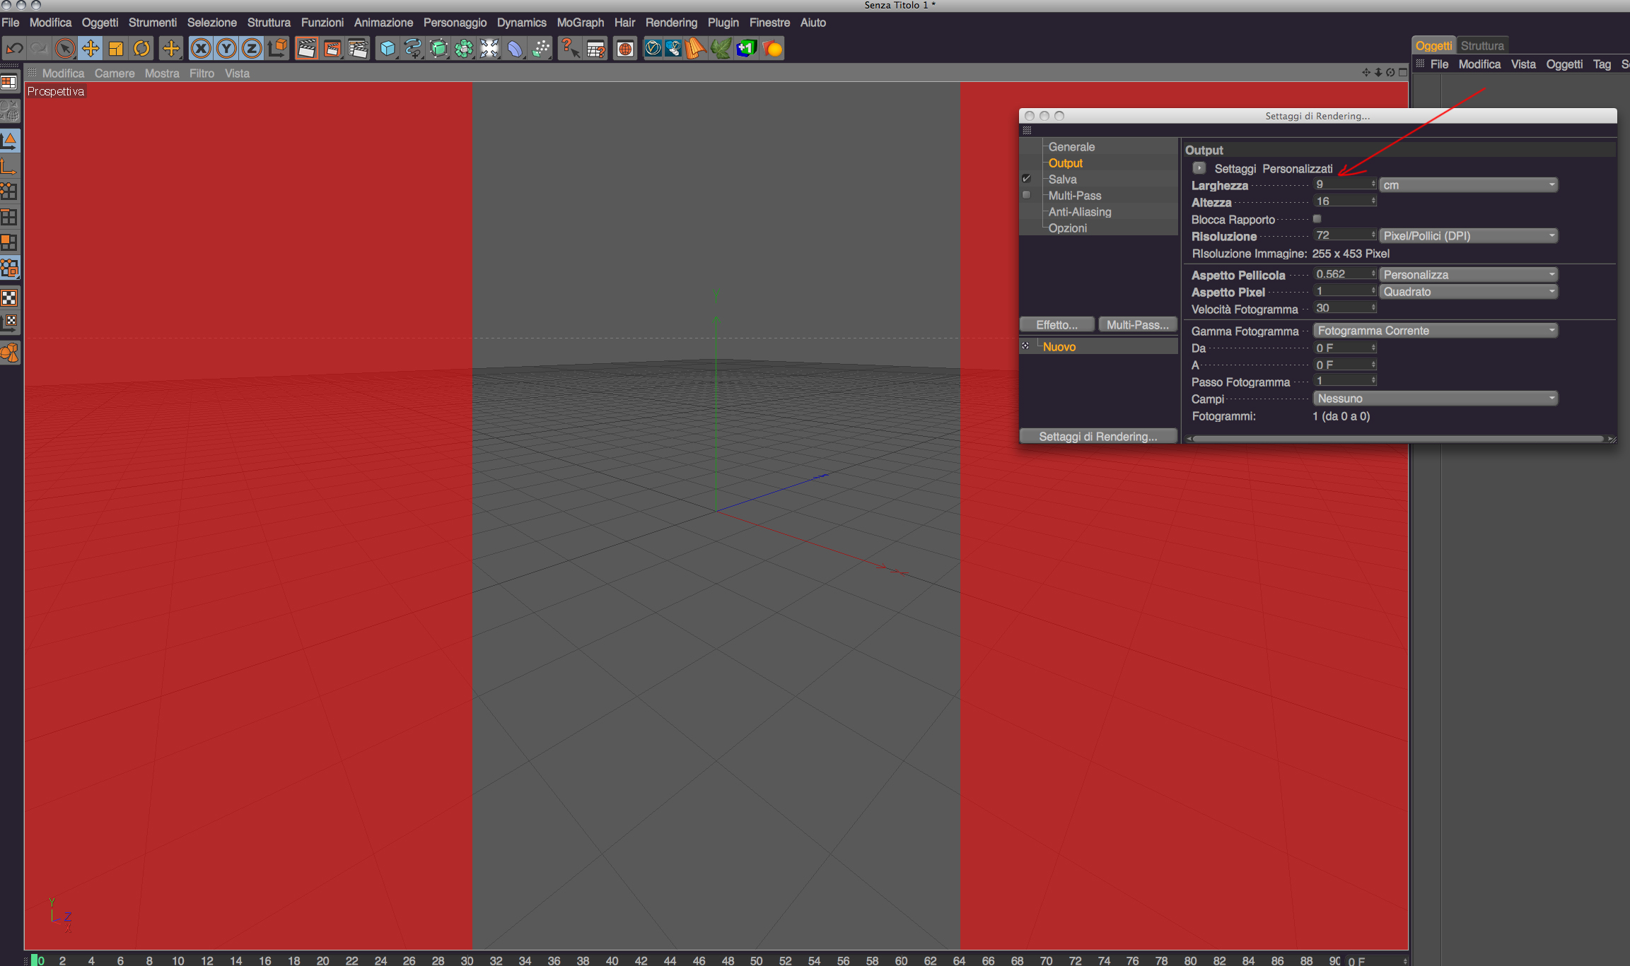Click the Undo arrow icon

(14, 49)
